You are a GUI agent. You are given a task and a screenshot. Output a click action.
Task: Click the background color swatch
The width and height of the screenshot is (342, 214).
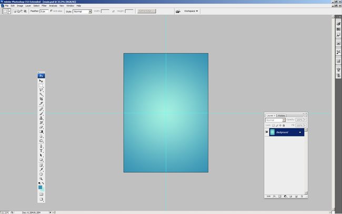(x=43, y=190)
